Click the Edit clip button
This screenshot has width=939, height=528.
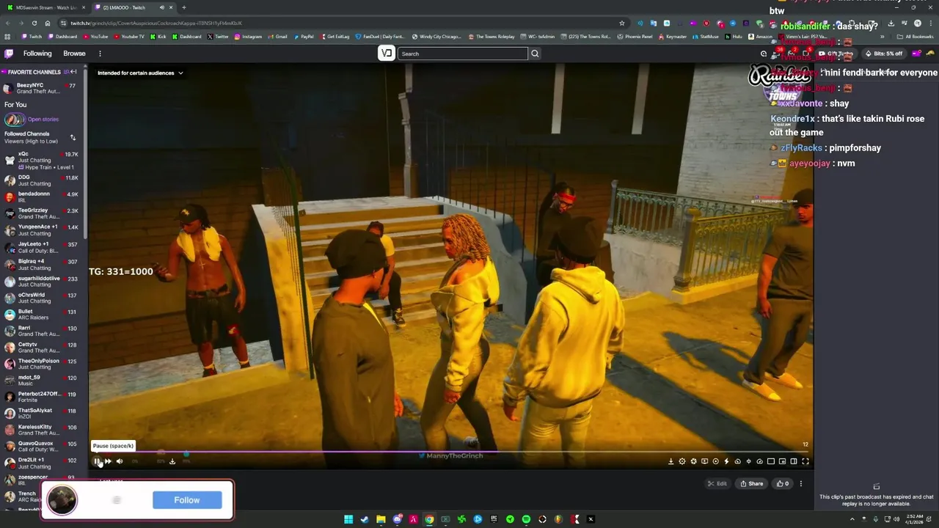click(x=717, y=483)
